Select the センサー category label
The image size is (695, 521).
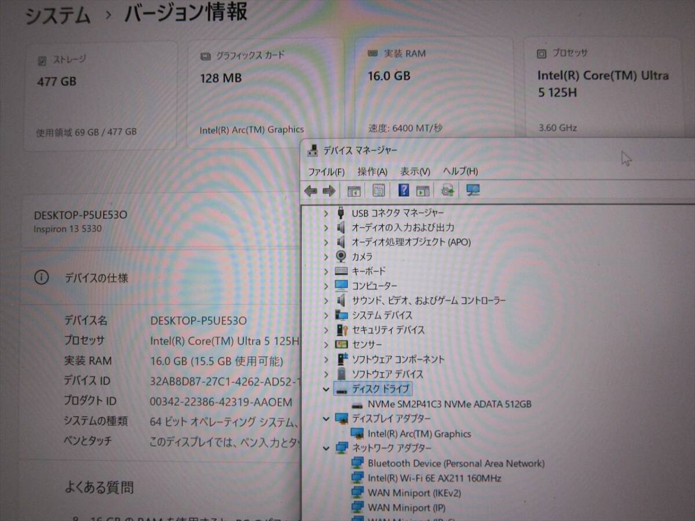tap(367, 344)
